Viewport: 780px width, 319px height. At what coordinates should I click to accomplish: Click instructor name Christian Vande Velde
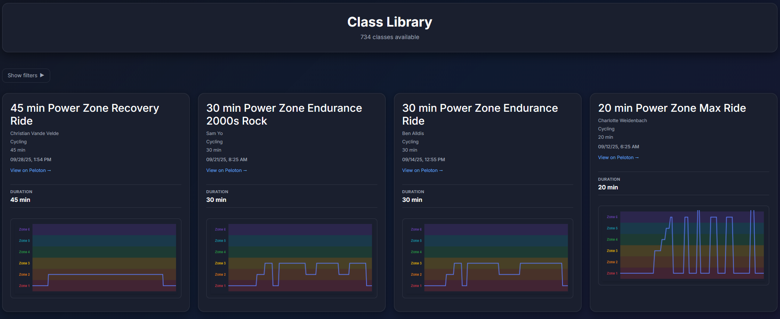pos(34,133)
